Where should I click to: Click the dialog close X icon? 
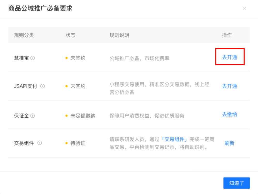[x=244, y=8]
